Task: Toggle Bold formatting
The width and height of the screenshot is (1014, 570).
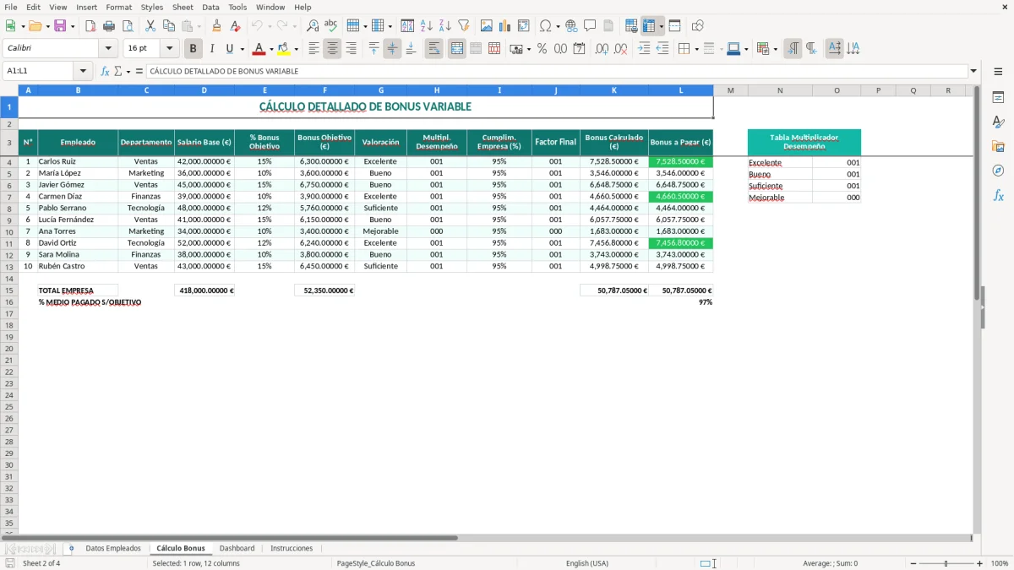Action: point(194,49)
